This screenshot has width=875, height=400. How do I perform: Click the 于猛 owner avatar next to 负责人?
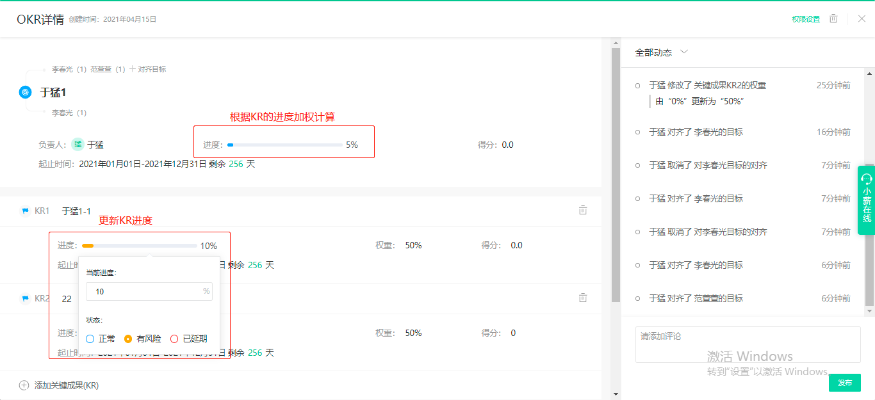(x=78, y=145)
